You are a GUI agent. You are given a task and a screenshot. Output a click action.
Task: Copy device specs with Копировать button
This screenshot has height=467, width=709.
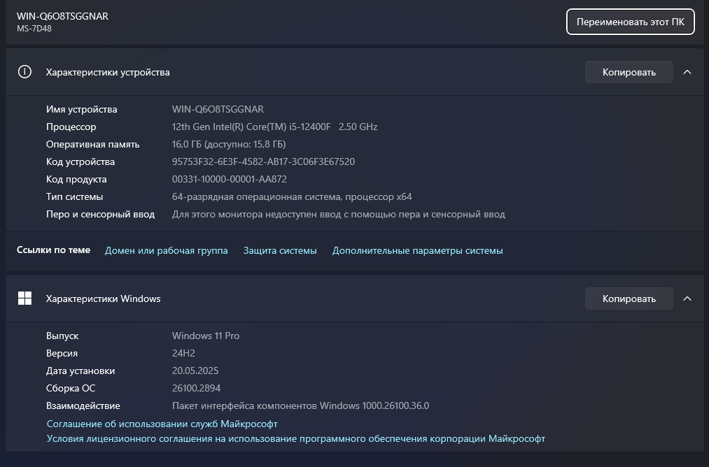tap(629, 72)
